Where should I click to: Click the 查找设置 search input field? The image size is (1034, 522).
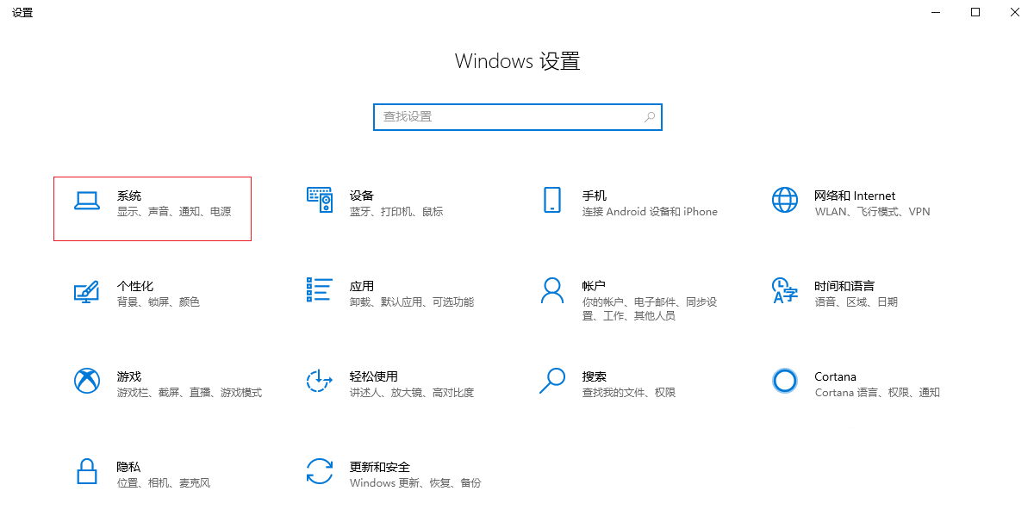tap(508, 117)
